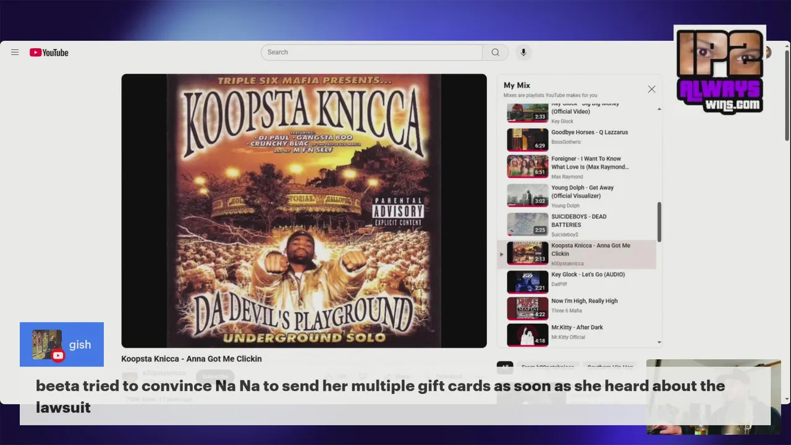
Task: Click the 'Mr.Kitty Official' channel name
Action: [x=569, y=337]
